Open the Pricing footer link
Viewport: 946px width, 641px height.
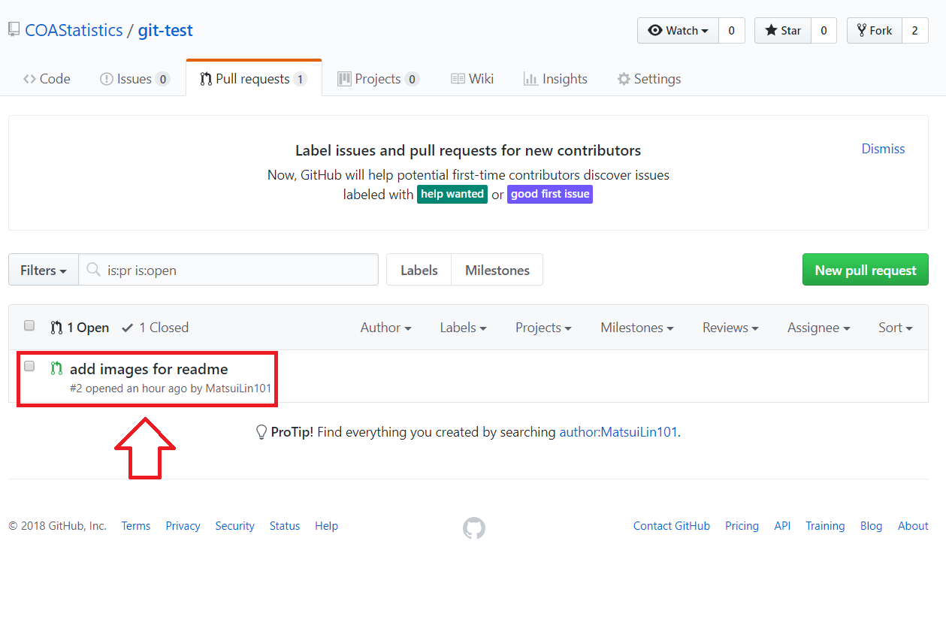[x=742, y=526]
